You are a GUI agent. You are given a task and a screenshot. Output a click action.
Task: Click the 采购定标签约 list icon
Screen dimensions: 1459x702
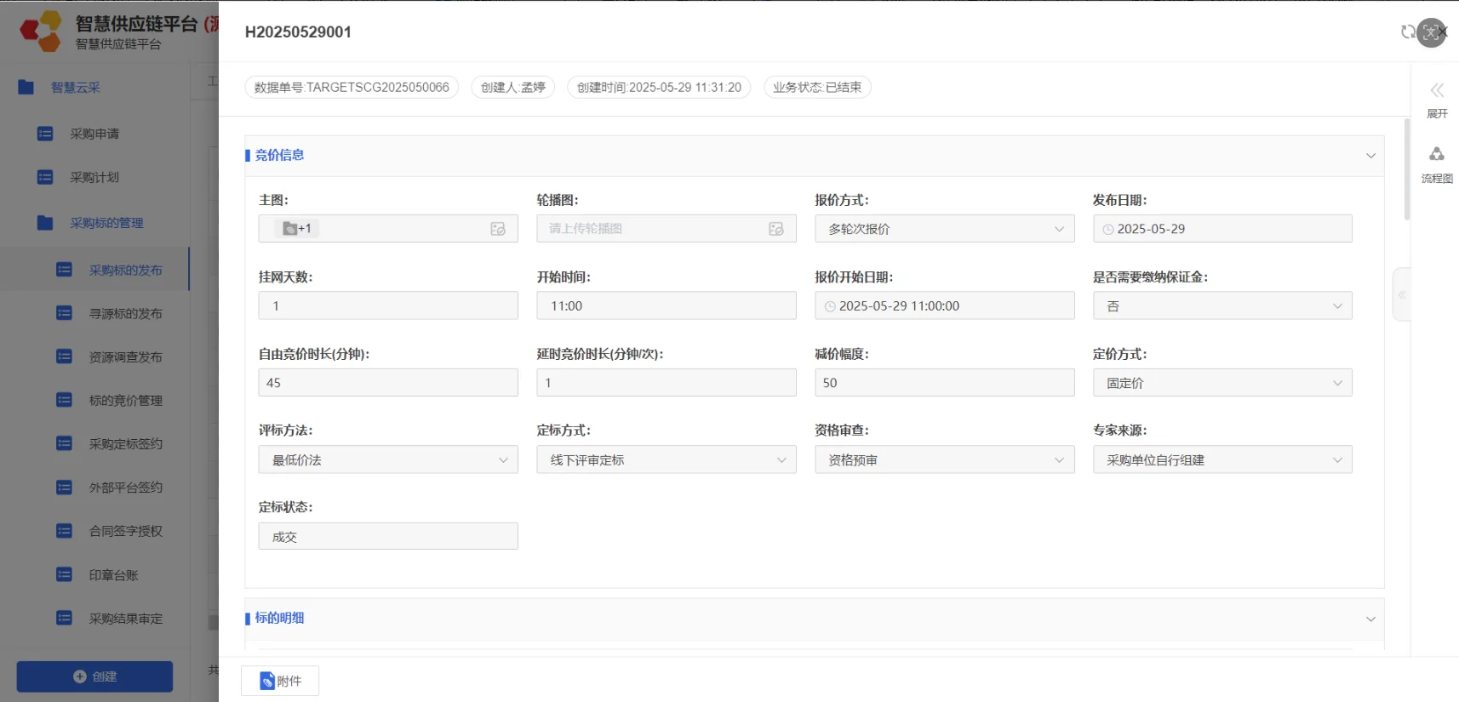[64, 443]
